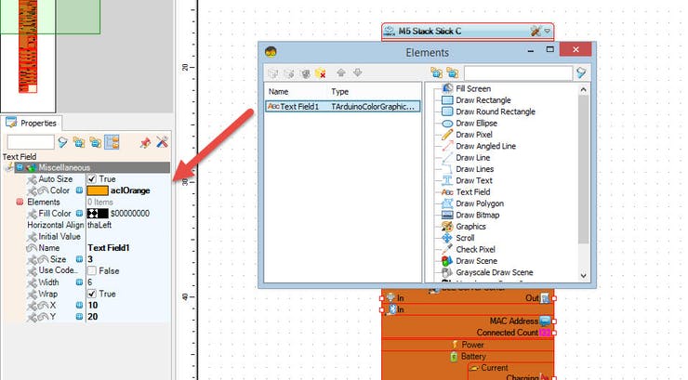Choose Draw Bitmap from element list
688x380 pixels.
(481, 215)
